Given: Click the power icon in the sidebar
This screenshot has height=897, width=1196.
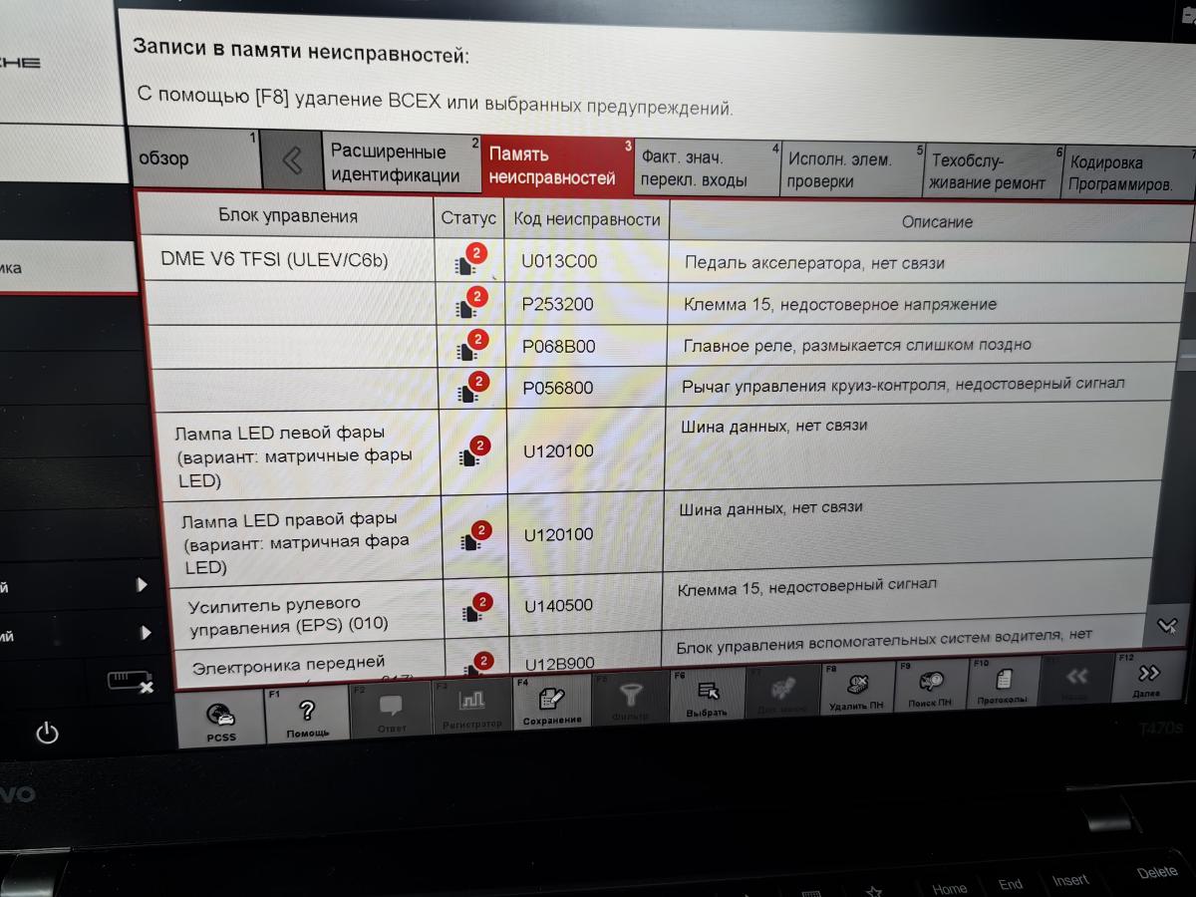Looking at the screenshot, I should 47,735.
